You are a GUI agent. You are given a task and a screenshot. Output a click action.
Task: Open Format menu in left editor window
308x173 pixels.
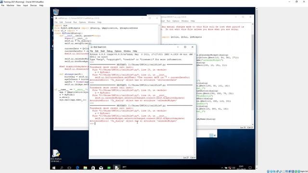pyautogui.click(x=68, y=23)
